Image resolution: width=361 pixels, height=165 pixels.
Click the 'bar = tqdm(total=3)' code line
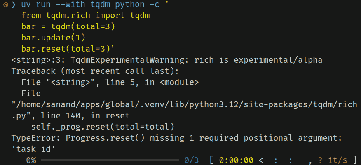tap(68, 28)
